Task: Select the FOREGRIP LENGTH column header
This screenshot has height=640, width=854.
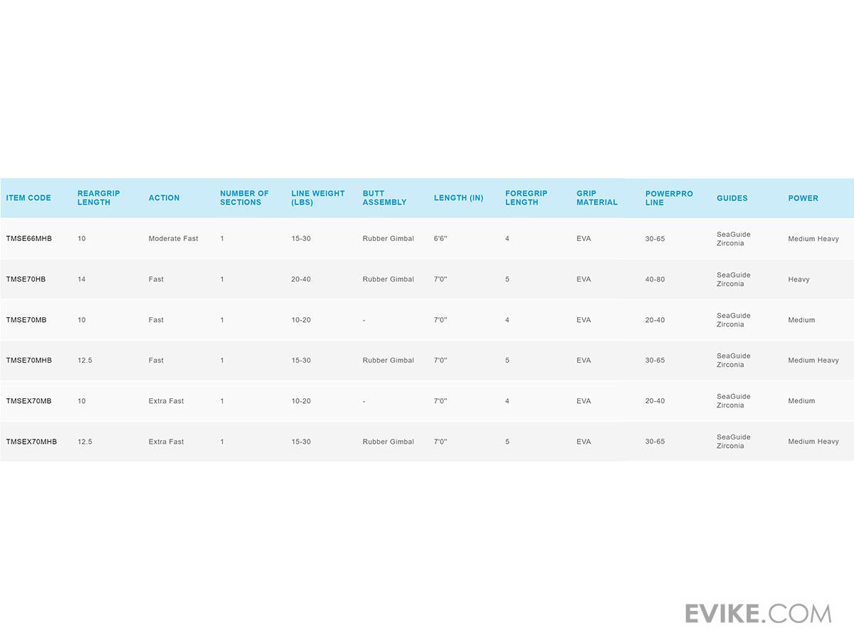Action: tap(526, 198)
